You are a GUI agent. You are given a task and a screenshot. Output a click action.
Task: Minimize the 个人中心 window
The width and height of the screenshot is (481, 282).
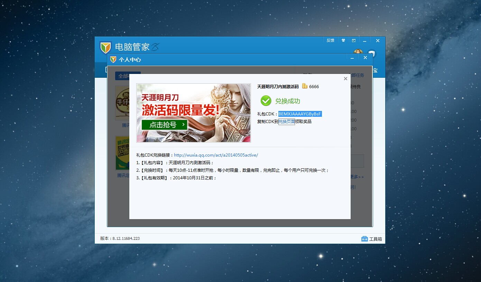352,58
